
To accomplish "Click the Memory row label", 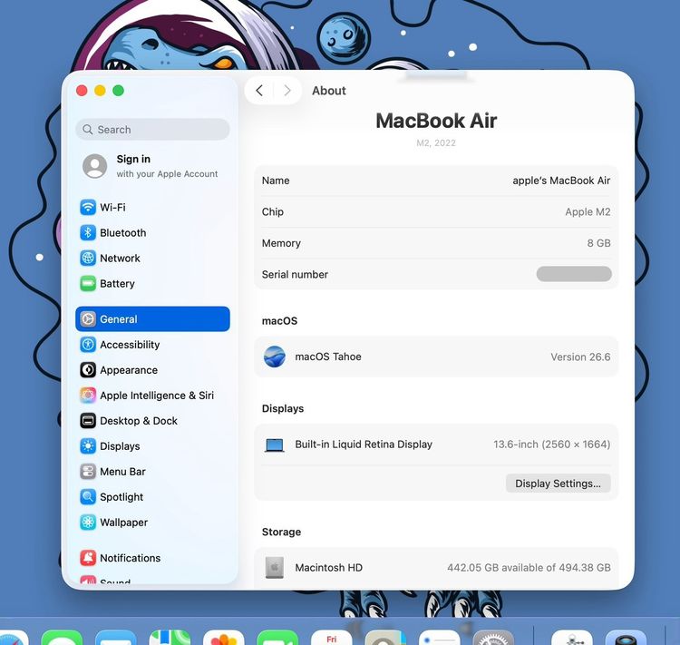I will [281, 243].
